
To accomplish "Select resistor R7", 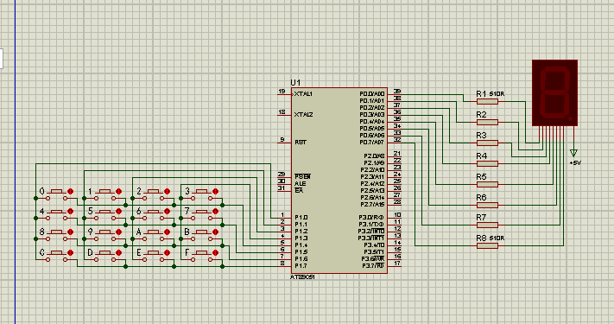I will [x=488, y=225].
